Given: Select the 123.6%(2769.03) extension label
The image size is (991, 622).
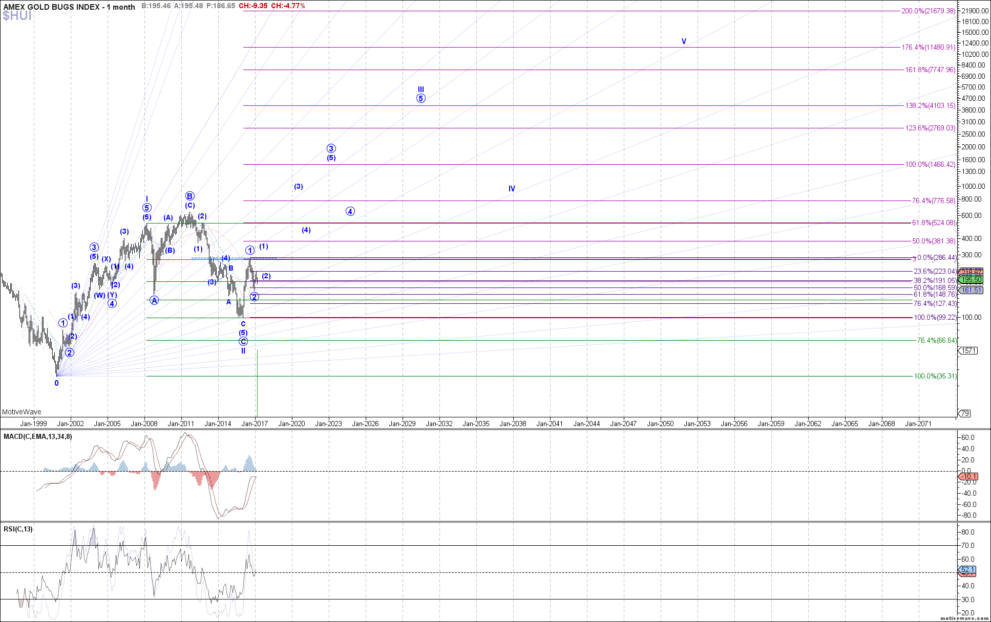Looking at the screenshot, I should pos(931,128).
